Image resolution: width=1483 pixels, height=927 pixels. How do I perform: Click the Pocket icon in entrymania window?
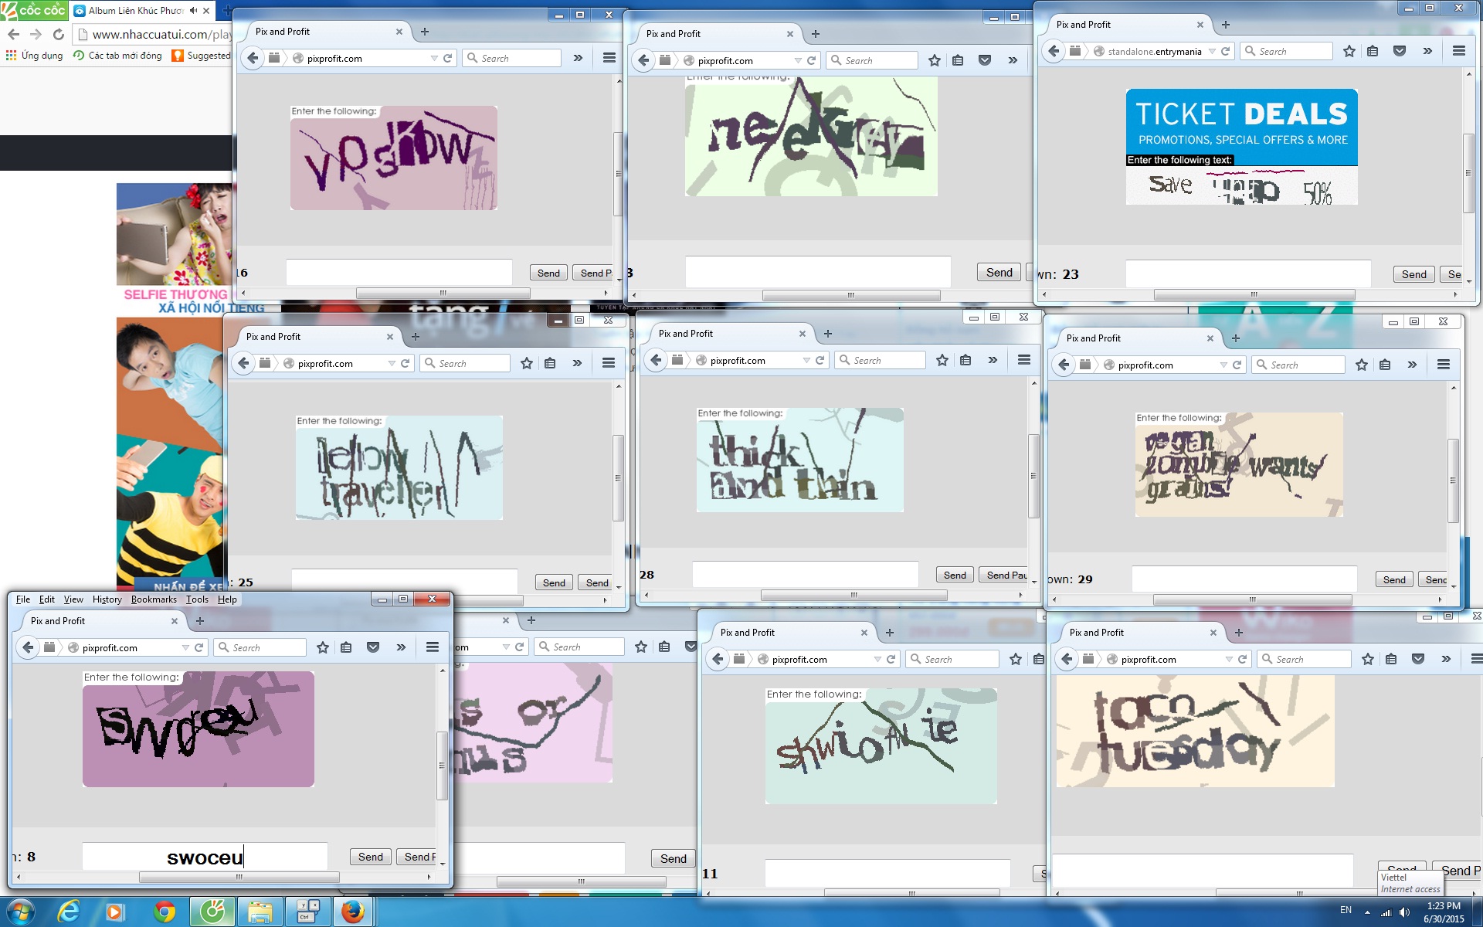pyautogui.click(x=1399, y=51)
